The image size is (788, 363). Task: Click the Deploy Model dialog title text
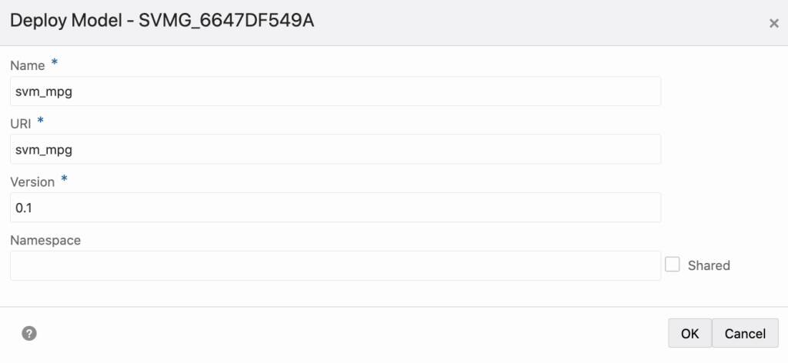click(x=162, y=21)
